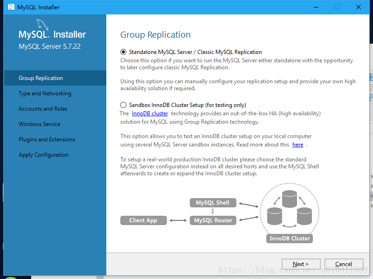Click the Client App diagram box
Viewport: 373px width, 279px height.
[x=144, y=220]
